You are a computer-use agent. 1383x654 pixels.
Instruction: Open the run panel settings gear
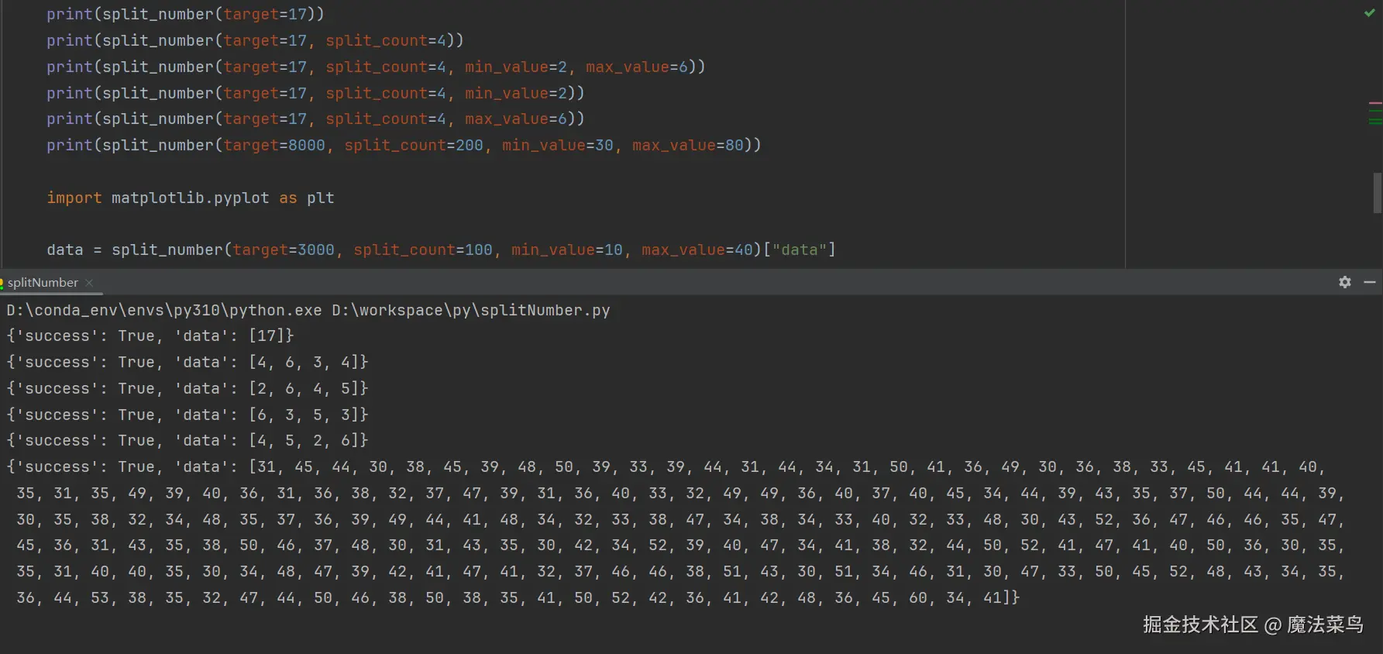pyautogui.click(x=1345, y=282)
